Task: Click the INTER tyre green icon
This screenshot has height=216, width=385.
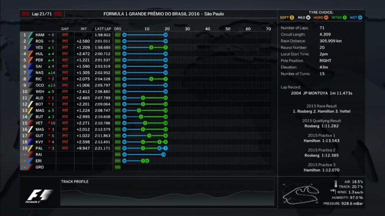Action: click(x=345, y=17)
